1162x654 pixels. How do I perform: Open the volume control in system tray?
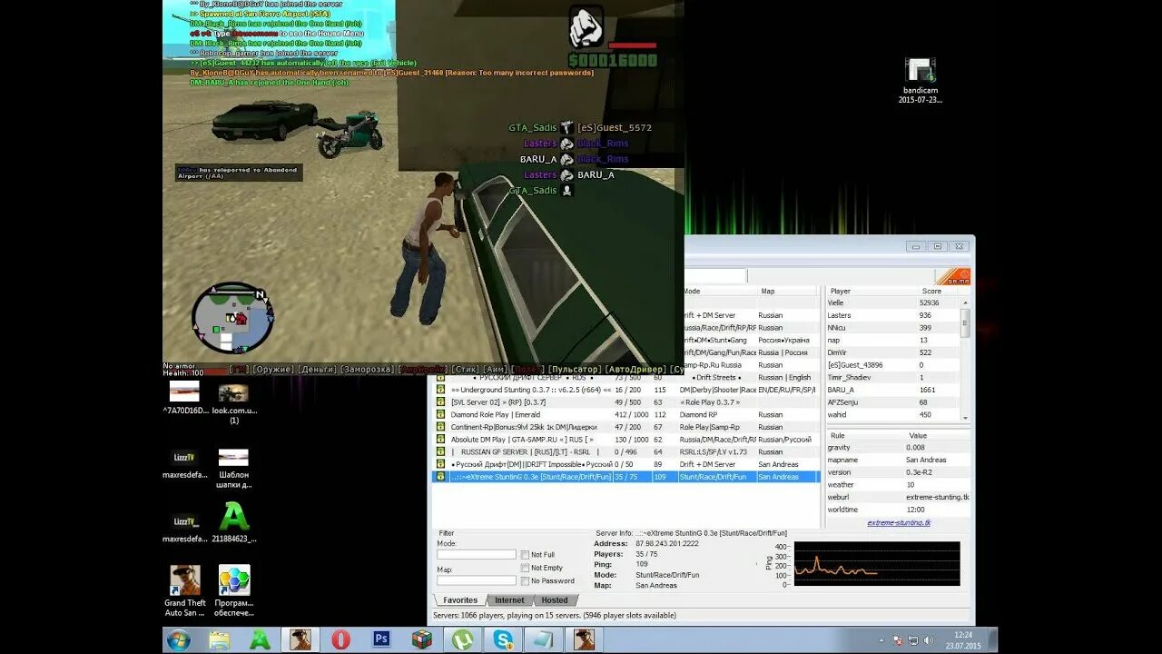tap(930, 640)
